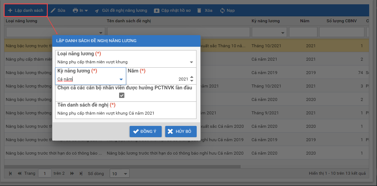Jump to the last page icon
Image resolution: width=377 pixels, height=186 pixels.
pos(81,174)
